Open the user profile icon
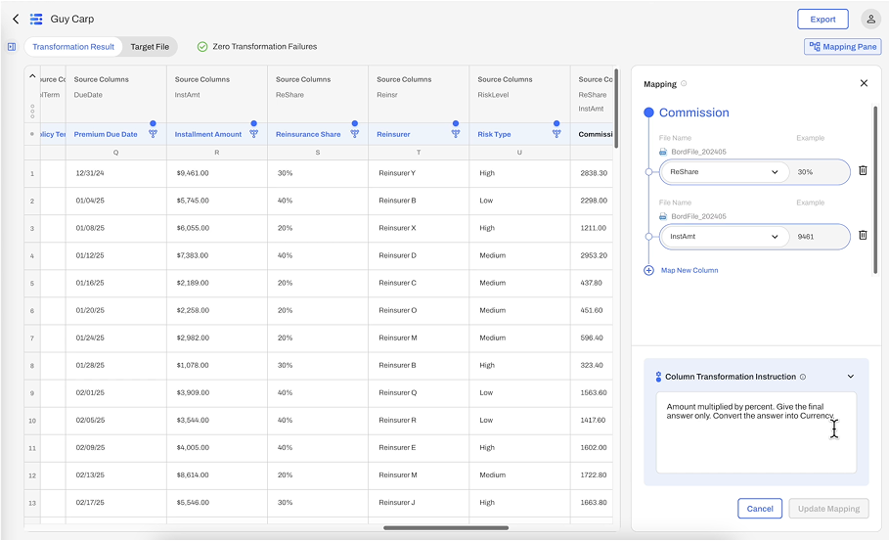Screen dimensions: 889x541 (x=870, y=19)
